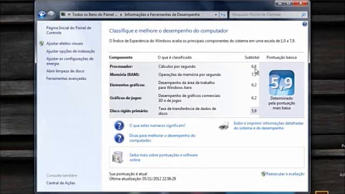345x194 pixels.
Task: Open Página Inicial do Painel de Controle
Action: click(68, 30)
